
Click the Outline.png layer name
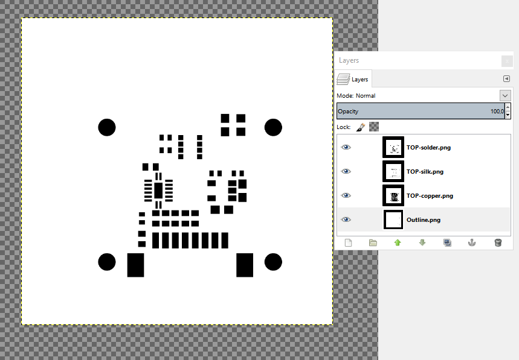pyautogui.click(x=424, y=220)
